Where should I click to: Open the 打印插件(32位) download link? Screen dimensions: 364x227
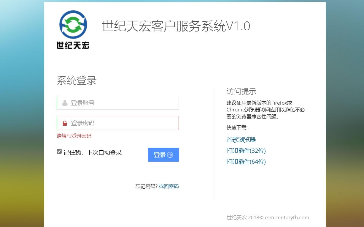pos(246,151)
